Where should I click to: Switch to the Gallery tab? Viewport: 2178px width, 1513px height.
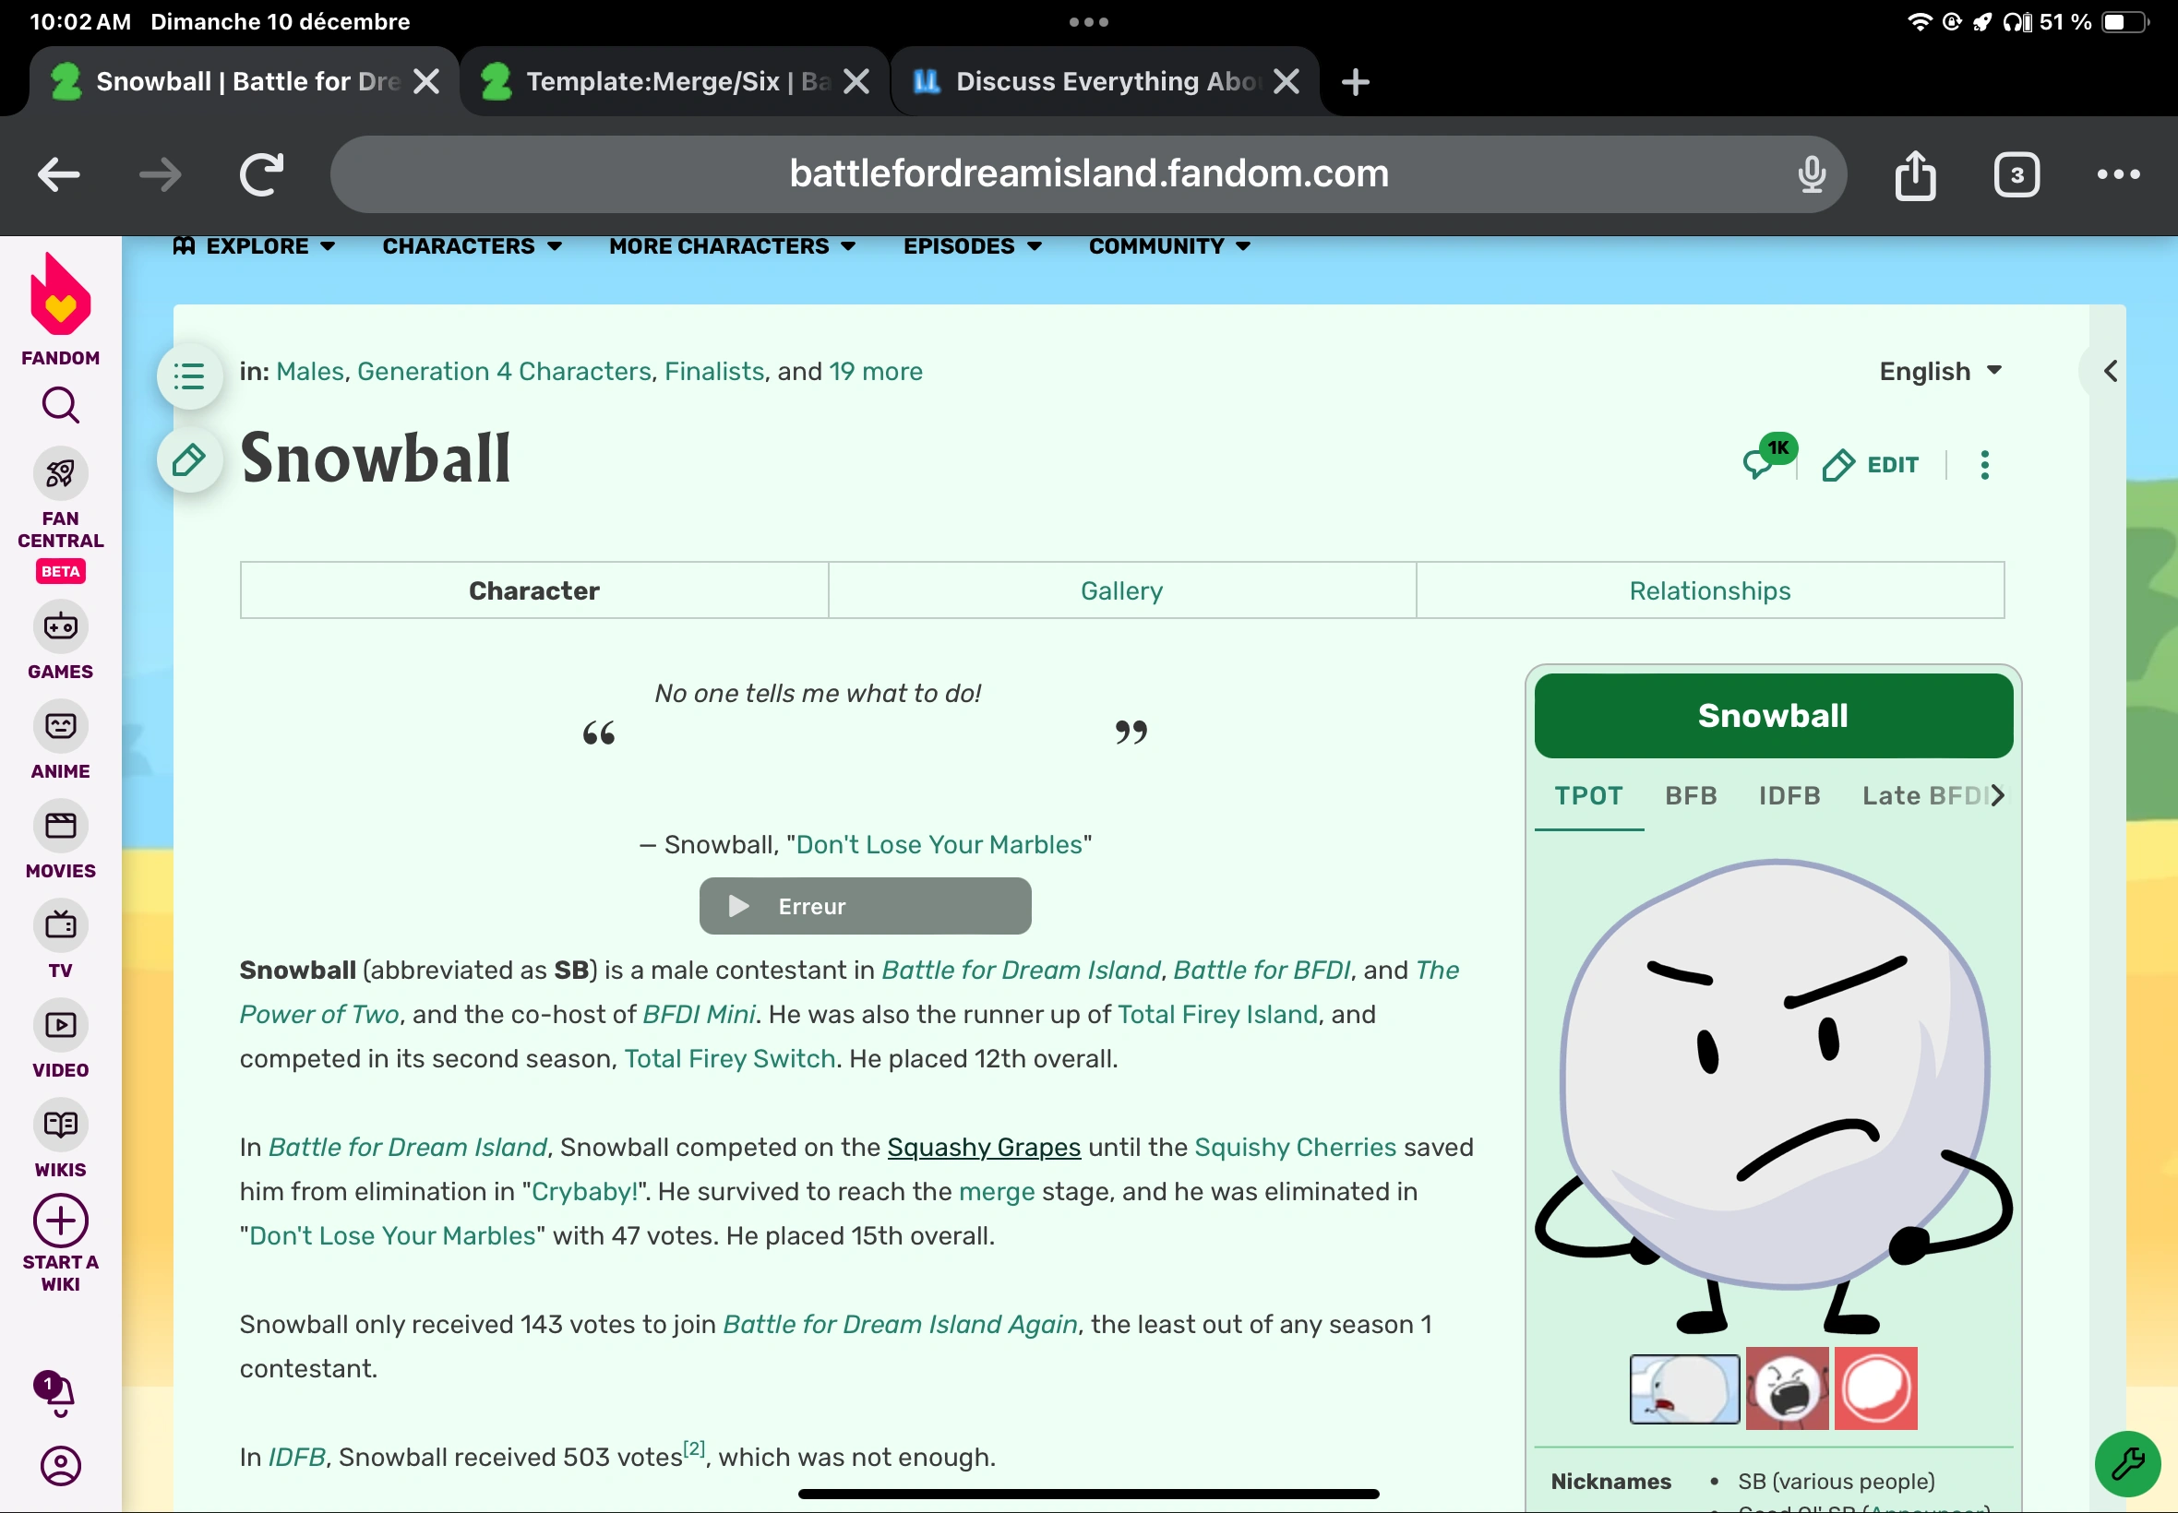[x=1119, y=590]
